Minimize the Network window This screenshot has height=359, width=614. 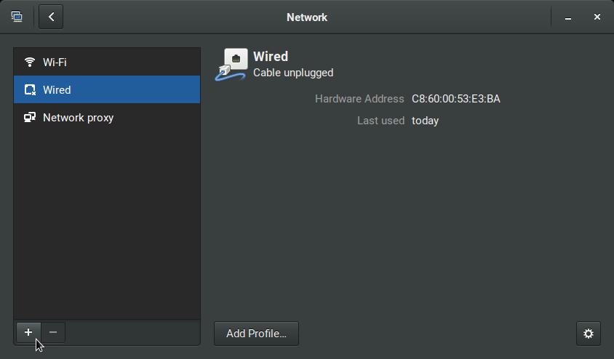click(568, 17)
